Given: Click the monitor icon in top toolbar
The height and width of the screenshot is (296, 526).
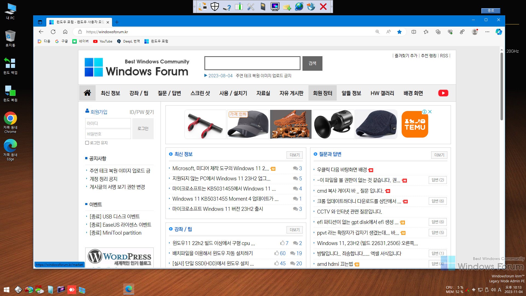Looking at the screenshot, I should tap(275, 7).
